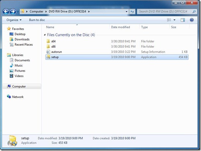Image resolution: width=201 pixels, height=151 pixels.
Task: Click the Computer monitor icon in sidebar
Action: pos(9,86)
